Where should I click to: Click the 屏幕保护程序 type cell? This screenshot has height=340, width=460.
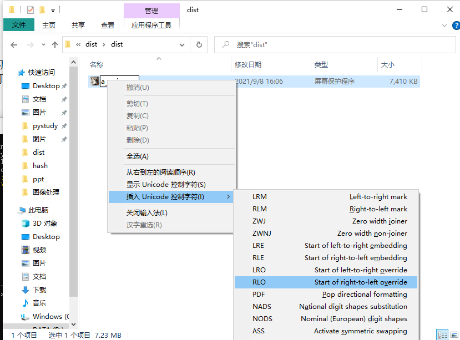pos(335,82)
